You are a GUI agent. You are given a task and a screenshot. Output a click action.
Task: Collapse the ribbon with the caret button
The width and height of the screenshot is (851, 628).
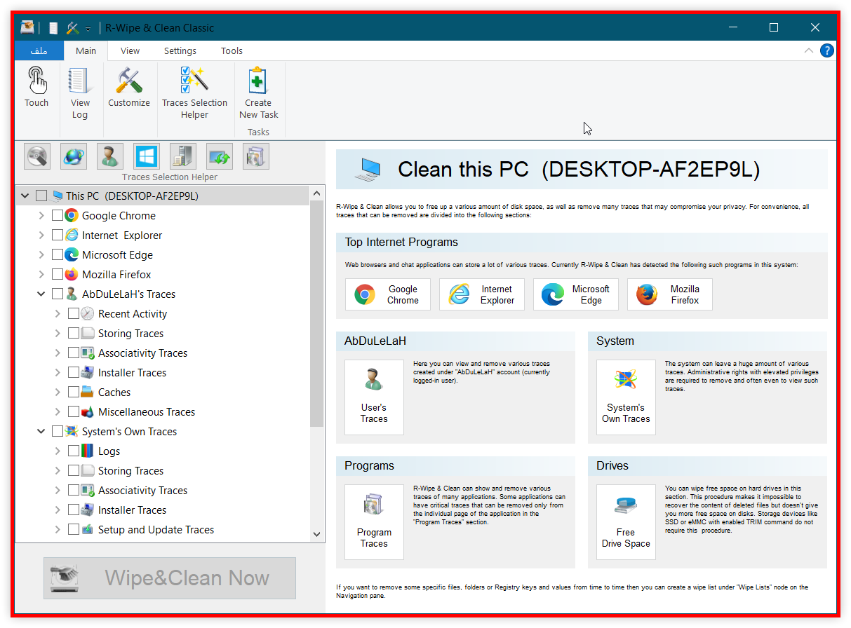tap(809, 50)
